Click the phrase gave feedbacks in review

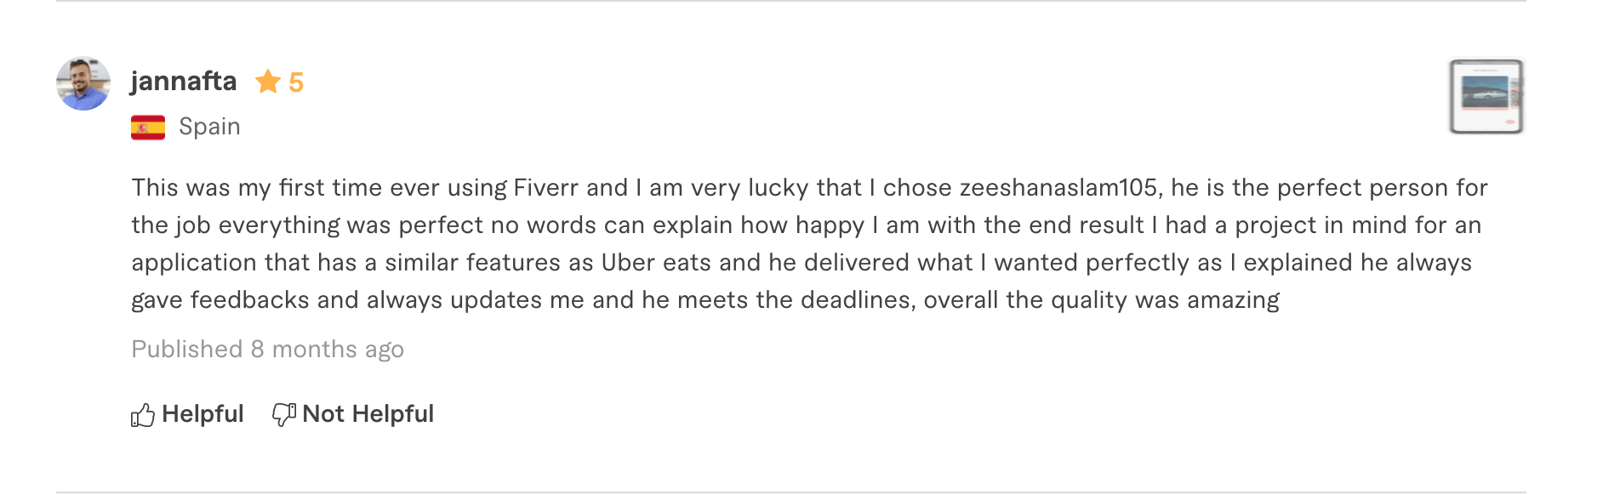(220, 300)
